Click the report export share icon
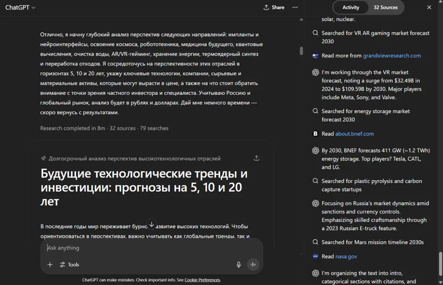Image resolution: width=443 pixels, height=285 pixels. 256,158
